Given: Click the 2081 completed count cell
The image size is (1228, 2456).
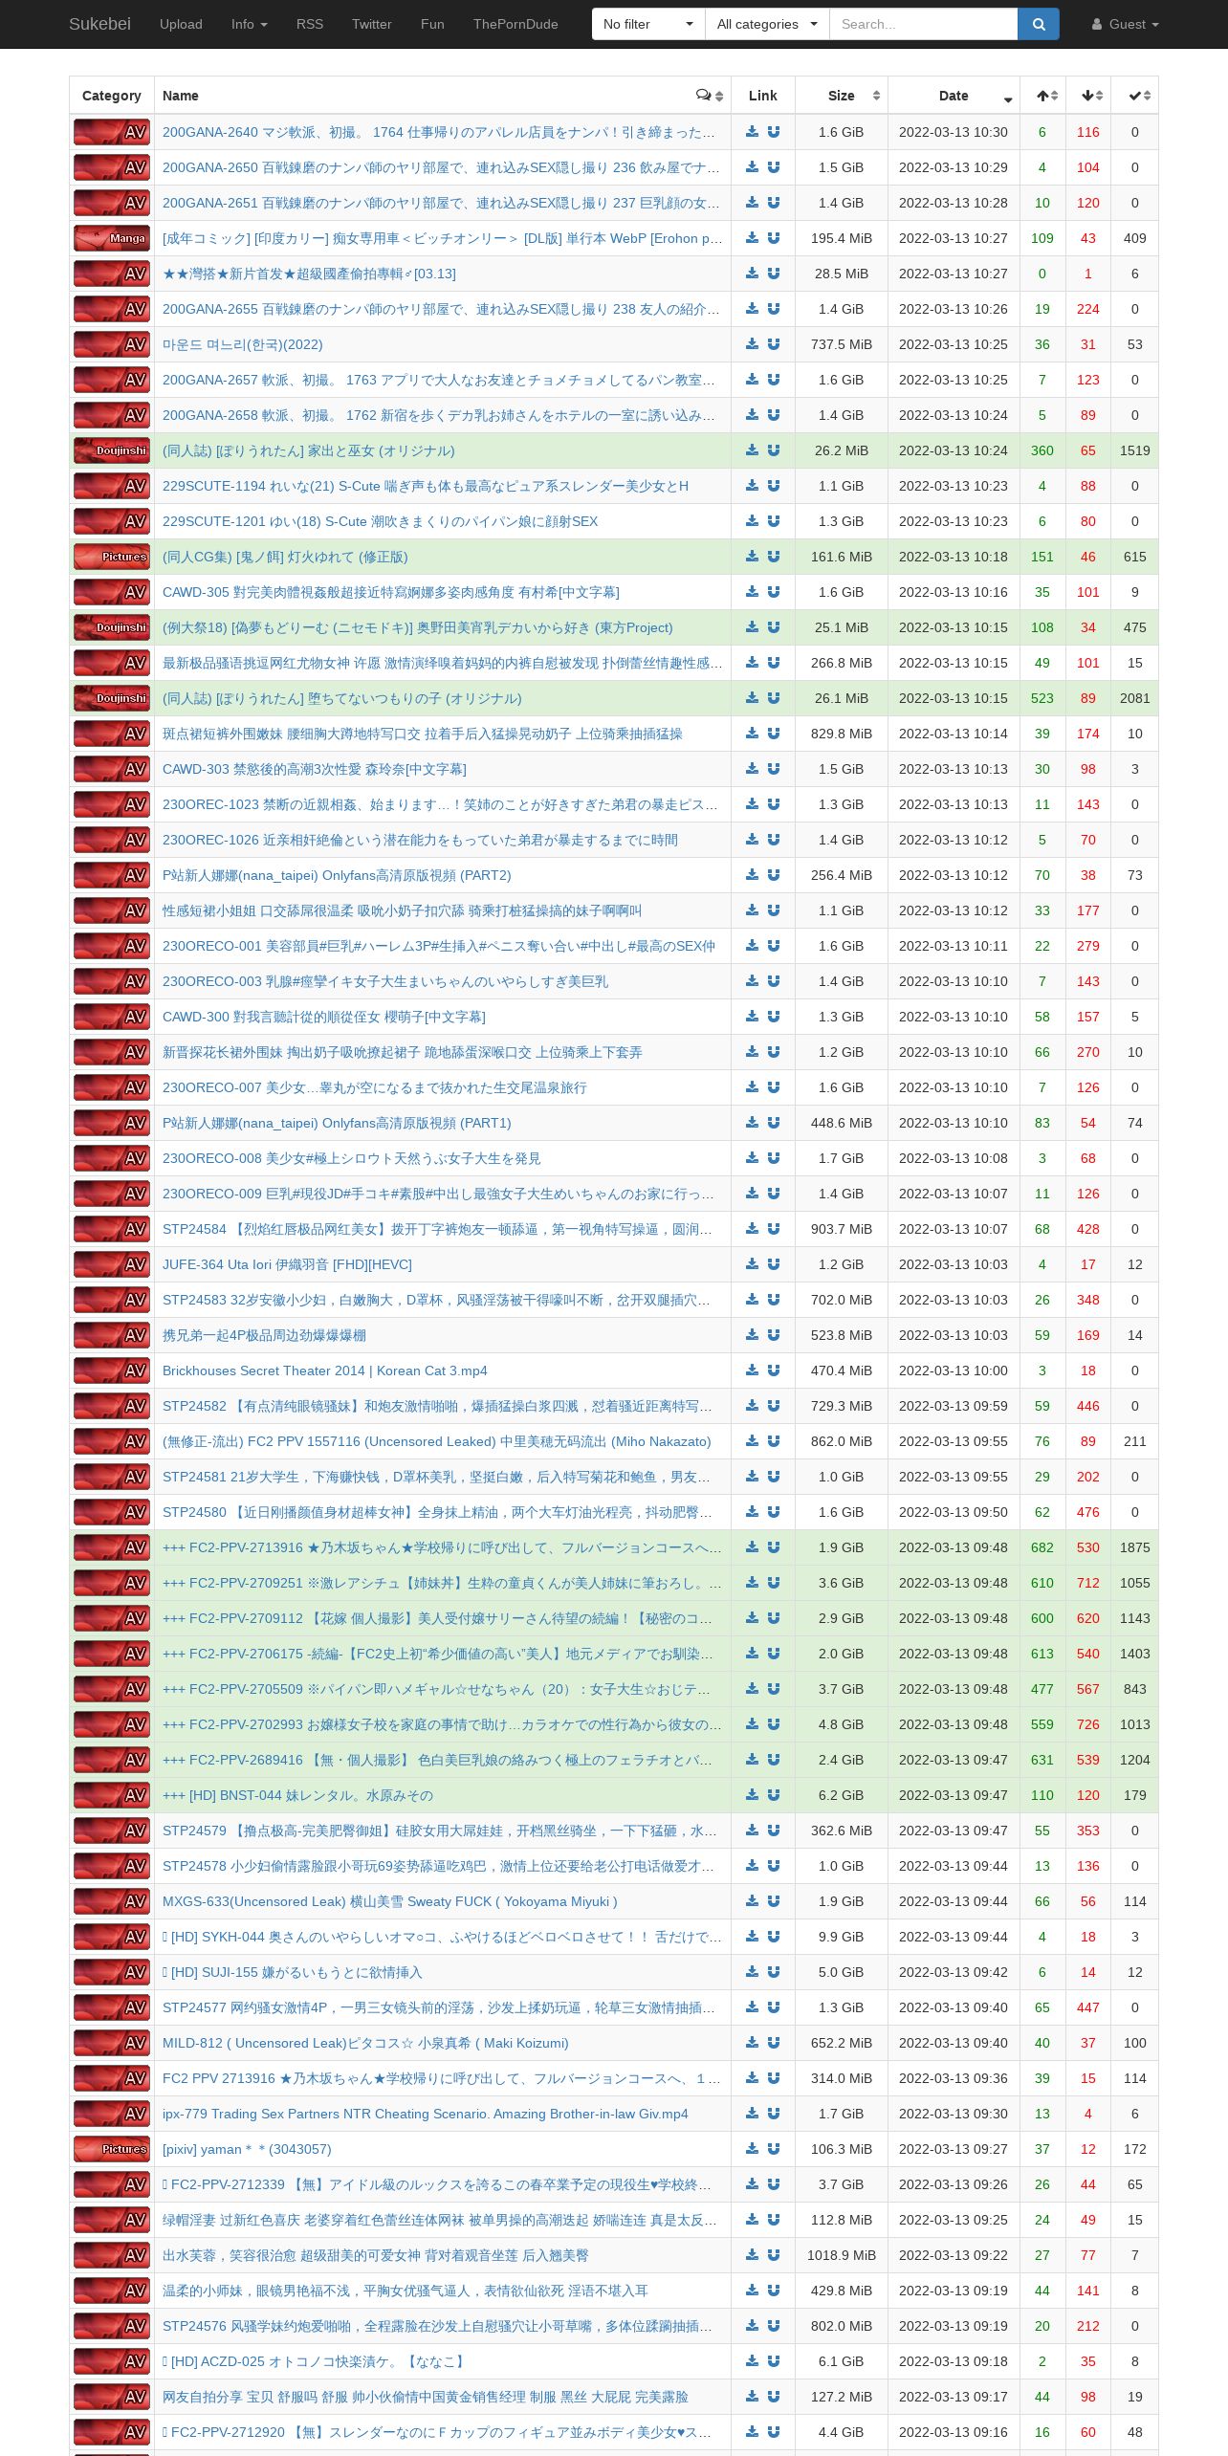Looking at the screenshot, I should pyautogui.click(x=1135, y=698).
